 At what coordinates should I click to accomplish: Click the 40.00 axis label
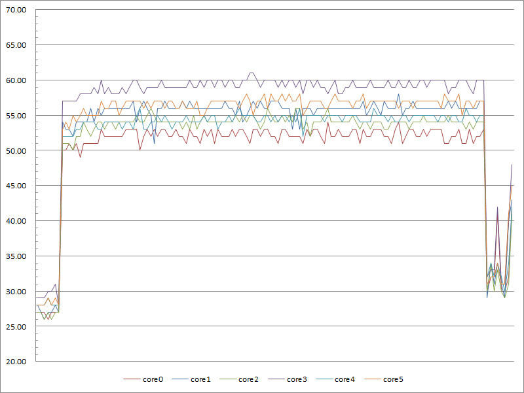[x=16, y=221]
